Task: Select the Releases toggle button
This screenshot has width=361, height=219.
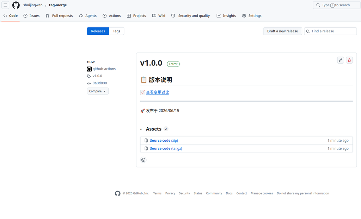Action: click(x=98, y=31)
